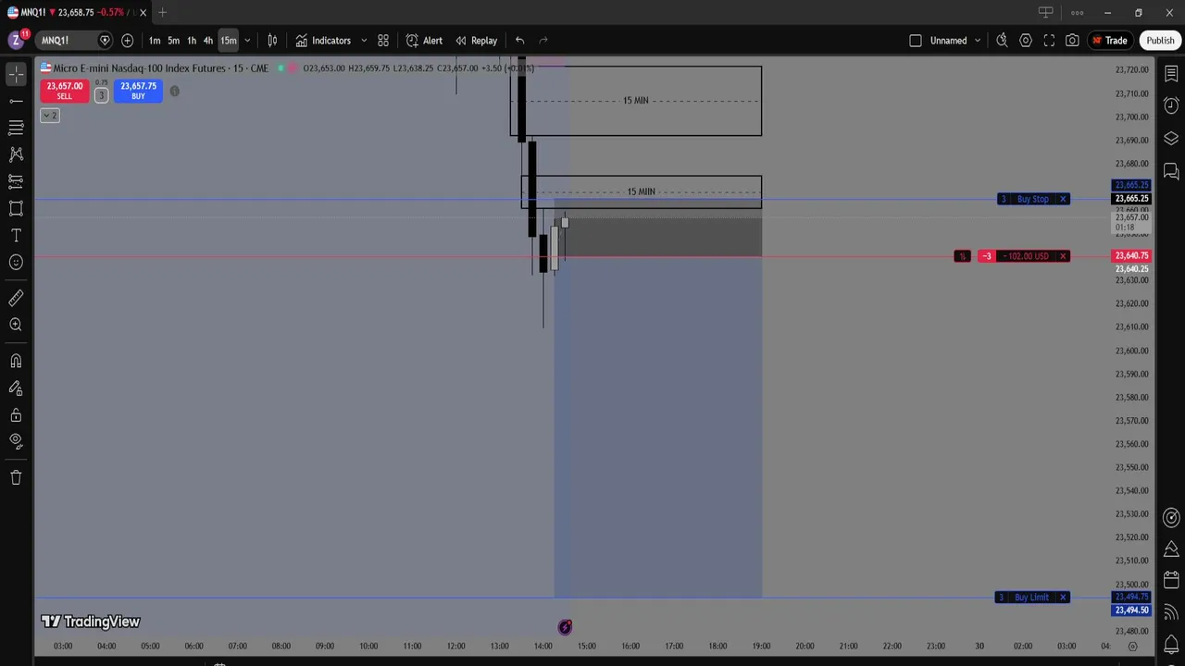The width and height of the screenshot is (1185, 666).
Task: Cancel the Buy Stop order
Action: (1063, 199)
